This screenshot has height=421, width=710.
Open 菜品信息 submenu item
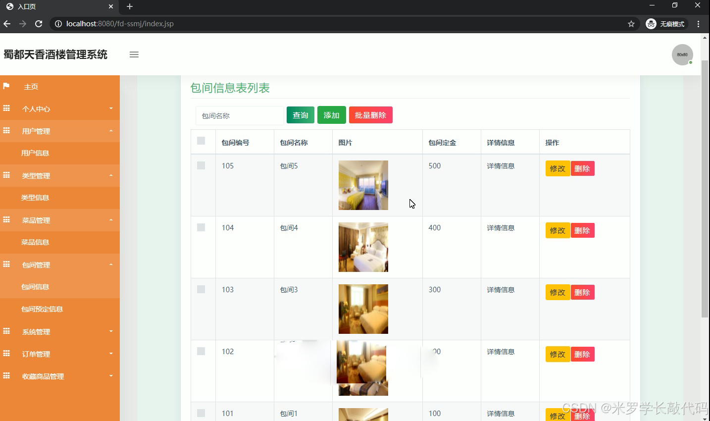(x=35, y=242)
